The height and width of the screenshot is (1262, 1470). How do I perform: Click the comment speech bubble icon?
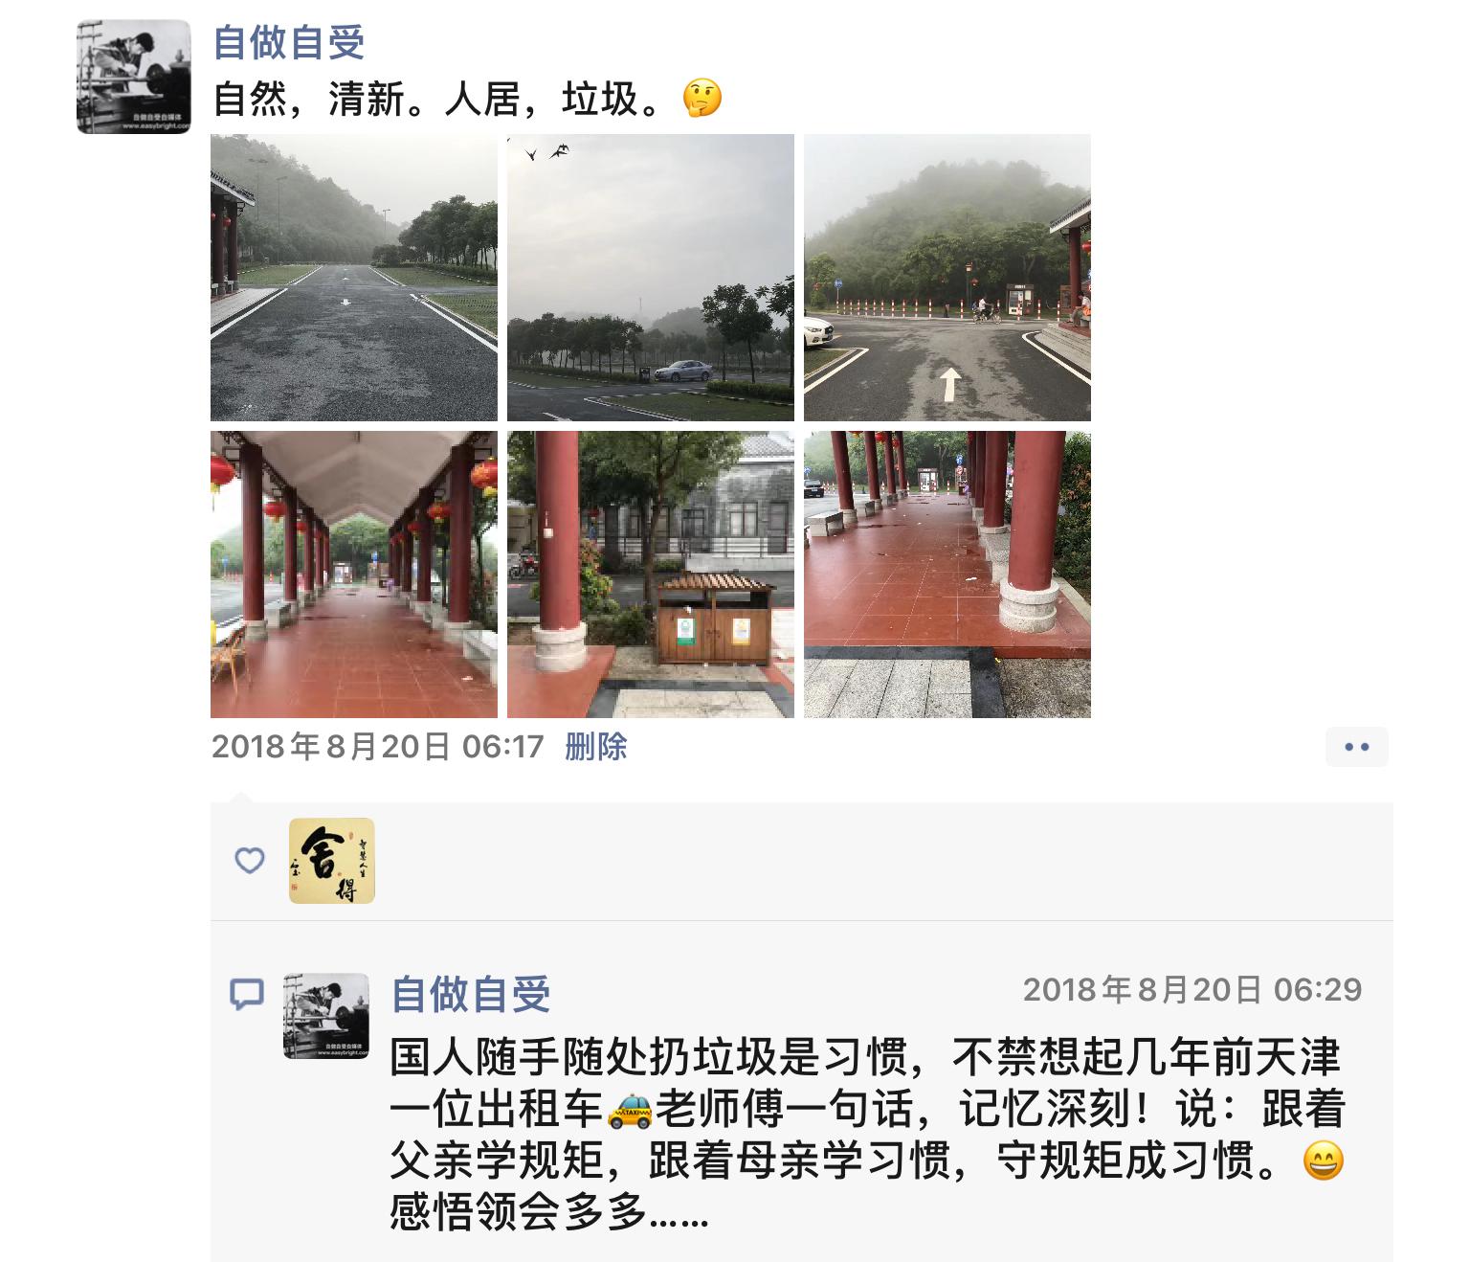[247, 995]
